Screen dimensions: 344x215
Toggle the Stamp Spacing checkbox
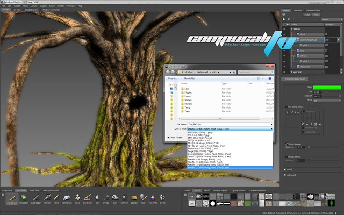pyautogui.click(x=286, y=144)
